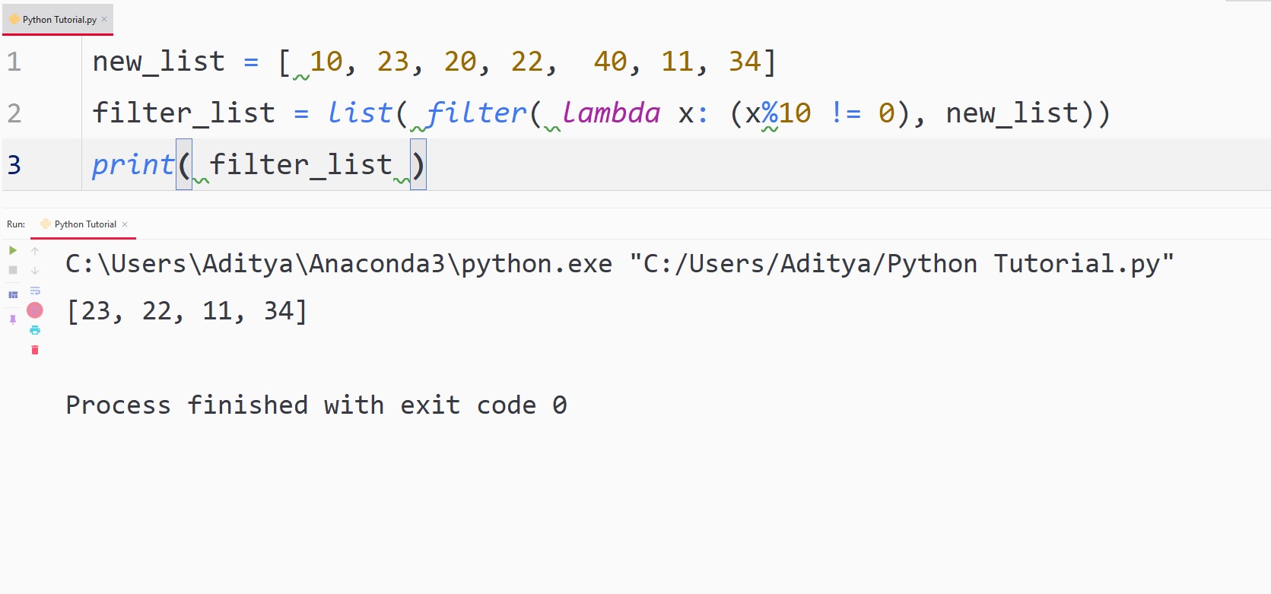Print the console output
Viewport: 1271px width, 594px height.
(x=35, y=329)
